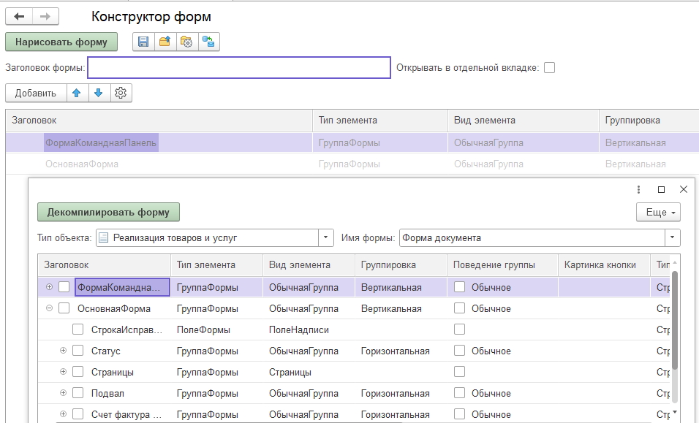Check the box next to ОсновнаяФорма row
Screen dimensions: 699x423
click(x=64, y=308)
